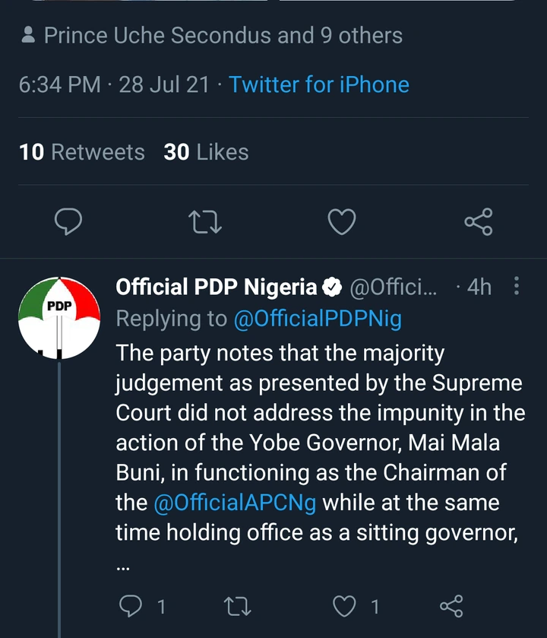Tap the tagged people person icon
The height and width of the screenshot is (638, 547).
click(x=29, y=36)
